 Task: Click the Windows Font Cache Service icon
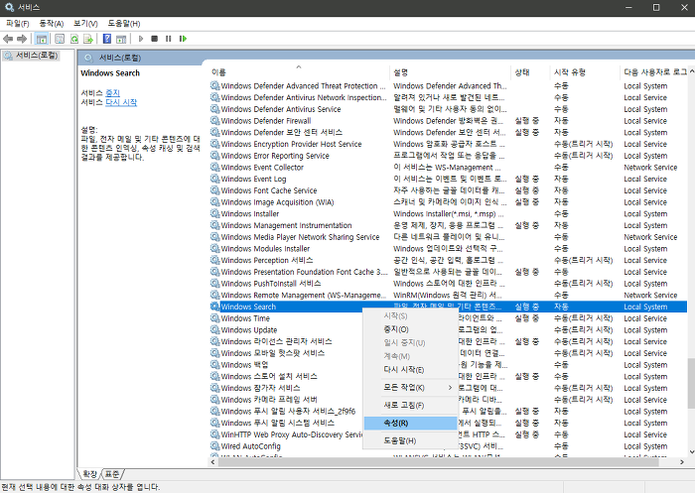tap(215, 190)
